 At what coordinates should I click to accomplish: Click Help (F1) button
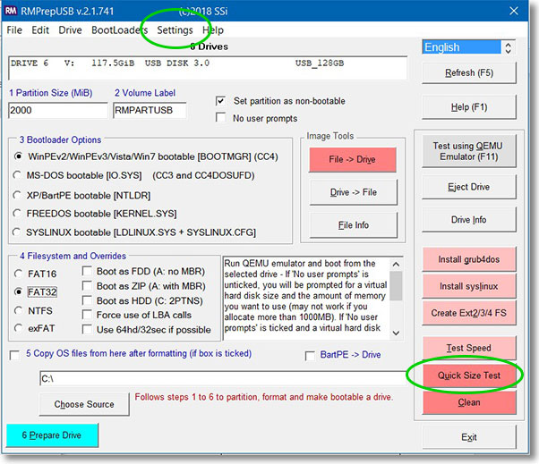pyautogui.click(x=469, y=107)
